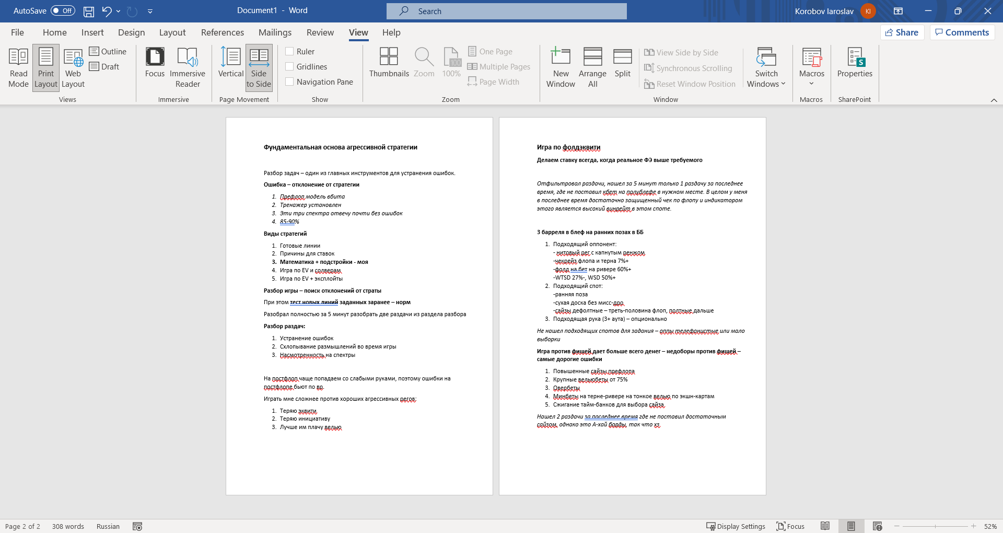Click the zoom out minus button
This screenshot has height=533, width=1003.
point(897,526)
